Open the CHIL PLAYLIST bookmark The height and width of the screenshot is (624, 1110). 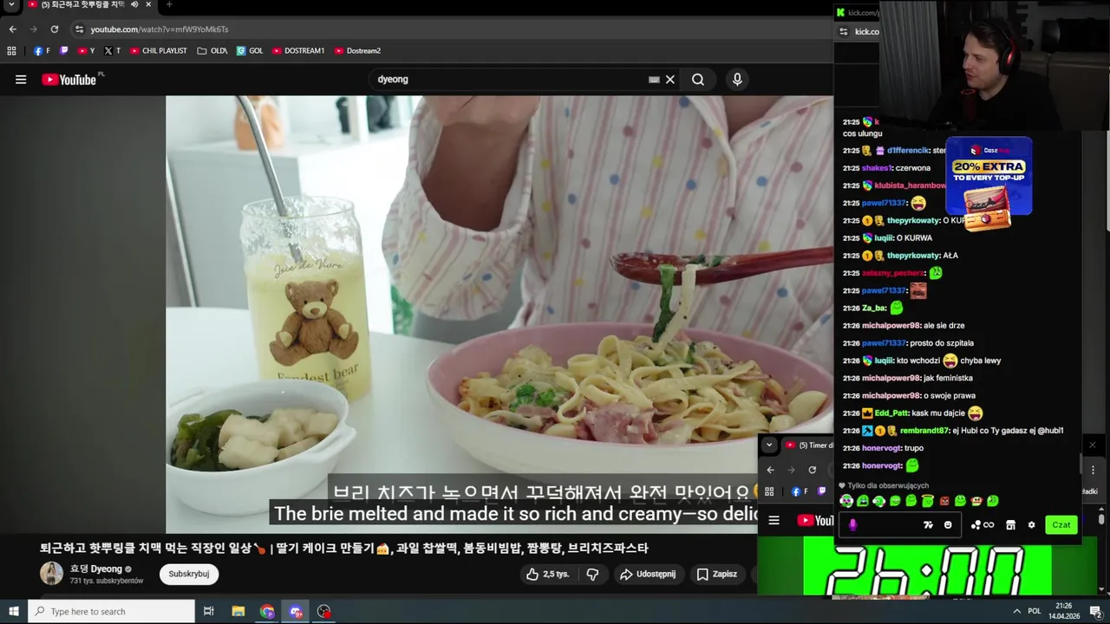(159, 51)
